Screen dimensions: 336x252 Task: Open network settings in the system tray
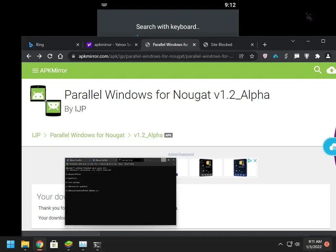point(289,244)
